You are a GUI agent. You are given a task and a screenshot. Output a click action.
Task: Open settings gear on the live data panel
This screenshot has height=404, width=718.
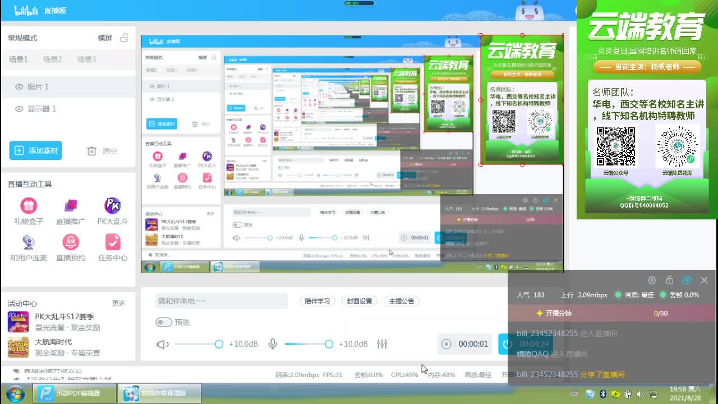click(652, 280)
